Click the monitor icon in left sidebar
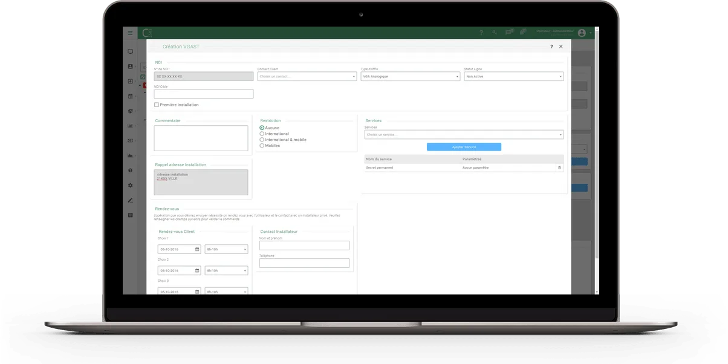The height and width of the screenshot is (364, 728). click(x=130, y=52)
